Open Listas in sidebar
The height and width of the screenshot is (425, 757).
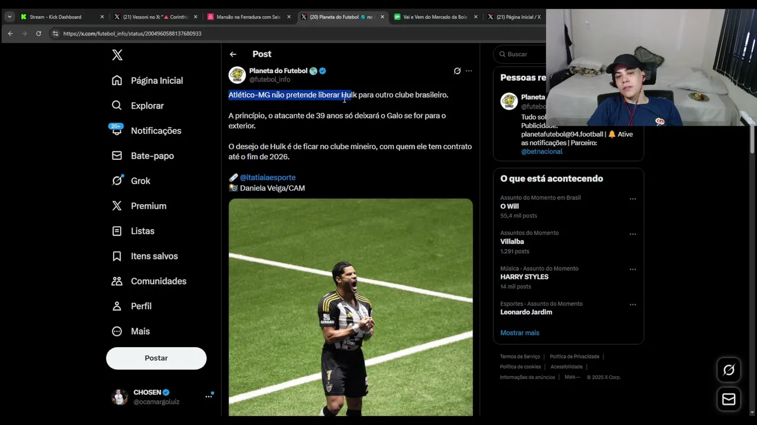[134, 231]
